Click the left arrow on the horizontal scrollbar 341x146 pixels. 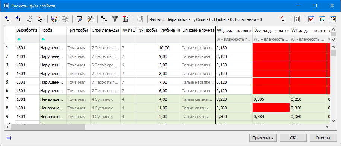coord(7,127)
